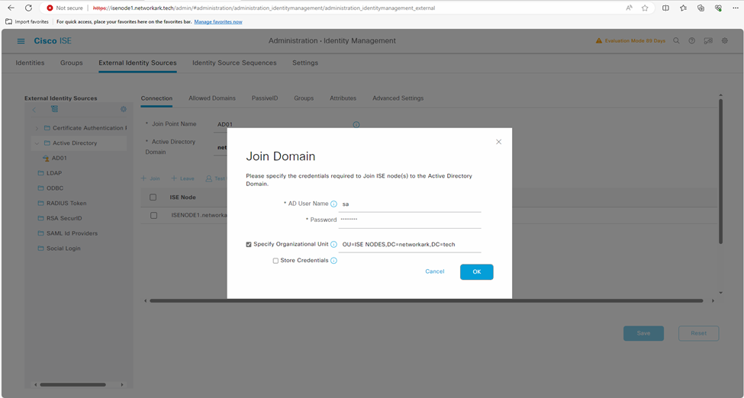Cancel the Join Domain dialog
Screen dimensions: 744x398
[434, 272]
